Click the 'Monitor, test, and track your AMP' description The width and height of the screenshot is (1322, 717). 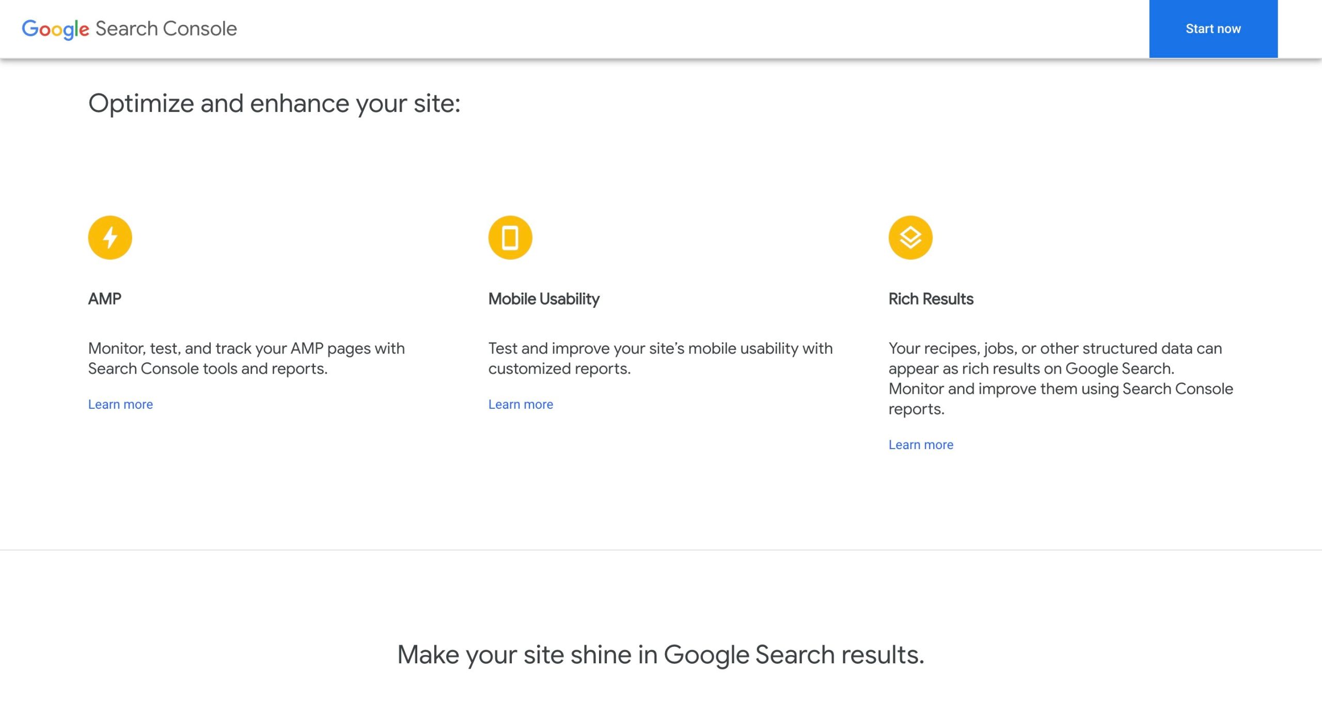pyautogui.click(x=246, y=358)
